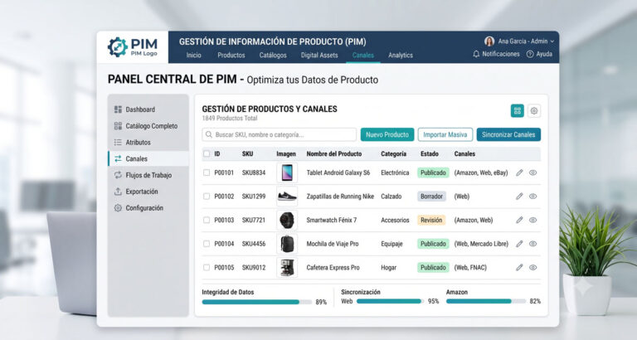The width and height of the screenshot is (637, 340).
Task: Focus the Buscar SKU search field
Action: coord(279,134)
